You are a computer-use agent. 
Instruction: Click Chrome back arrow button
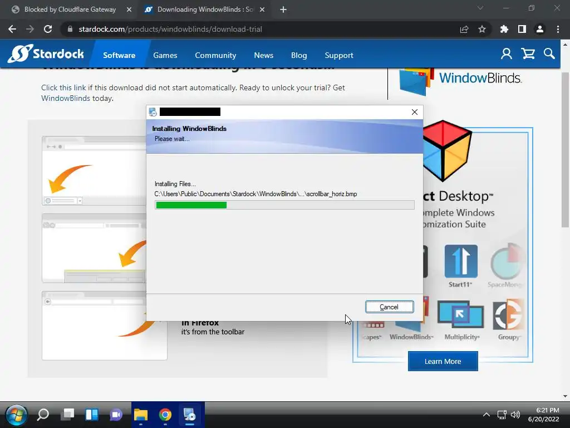coord(12,29)
